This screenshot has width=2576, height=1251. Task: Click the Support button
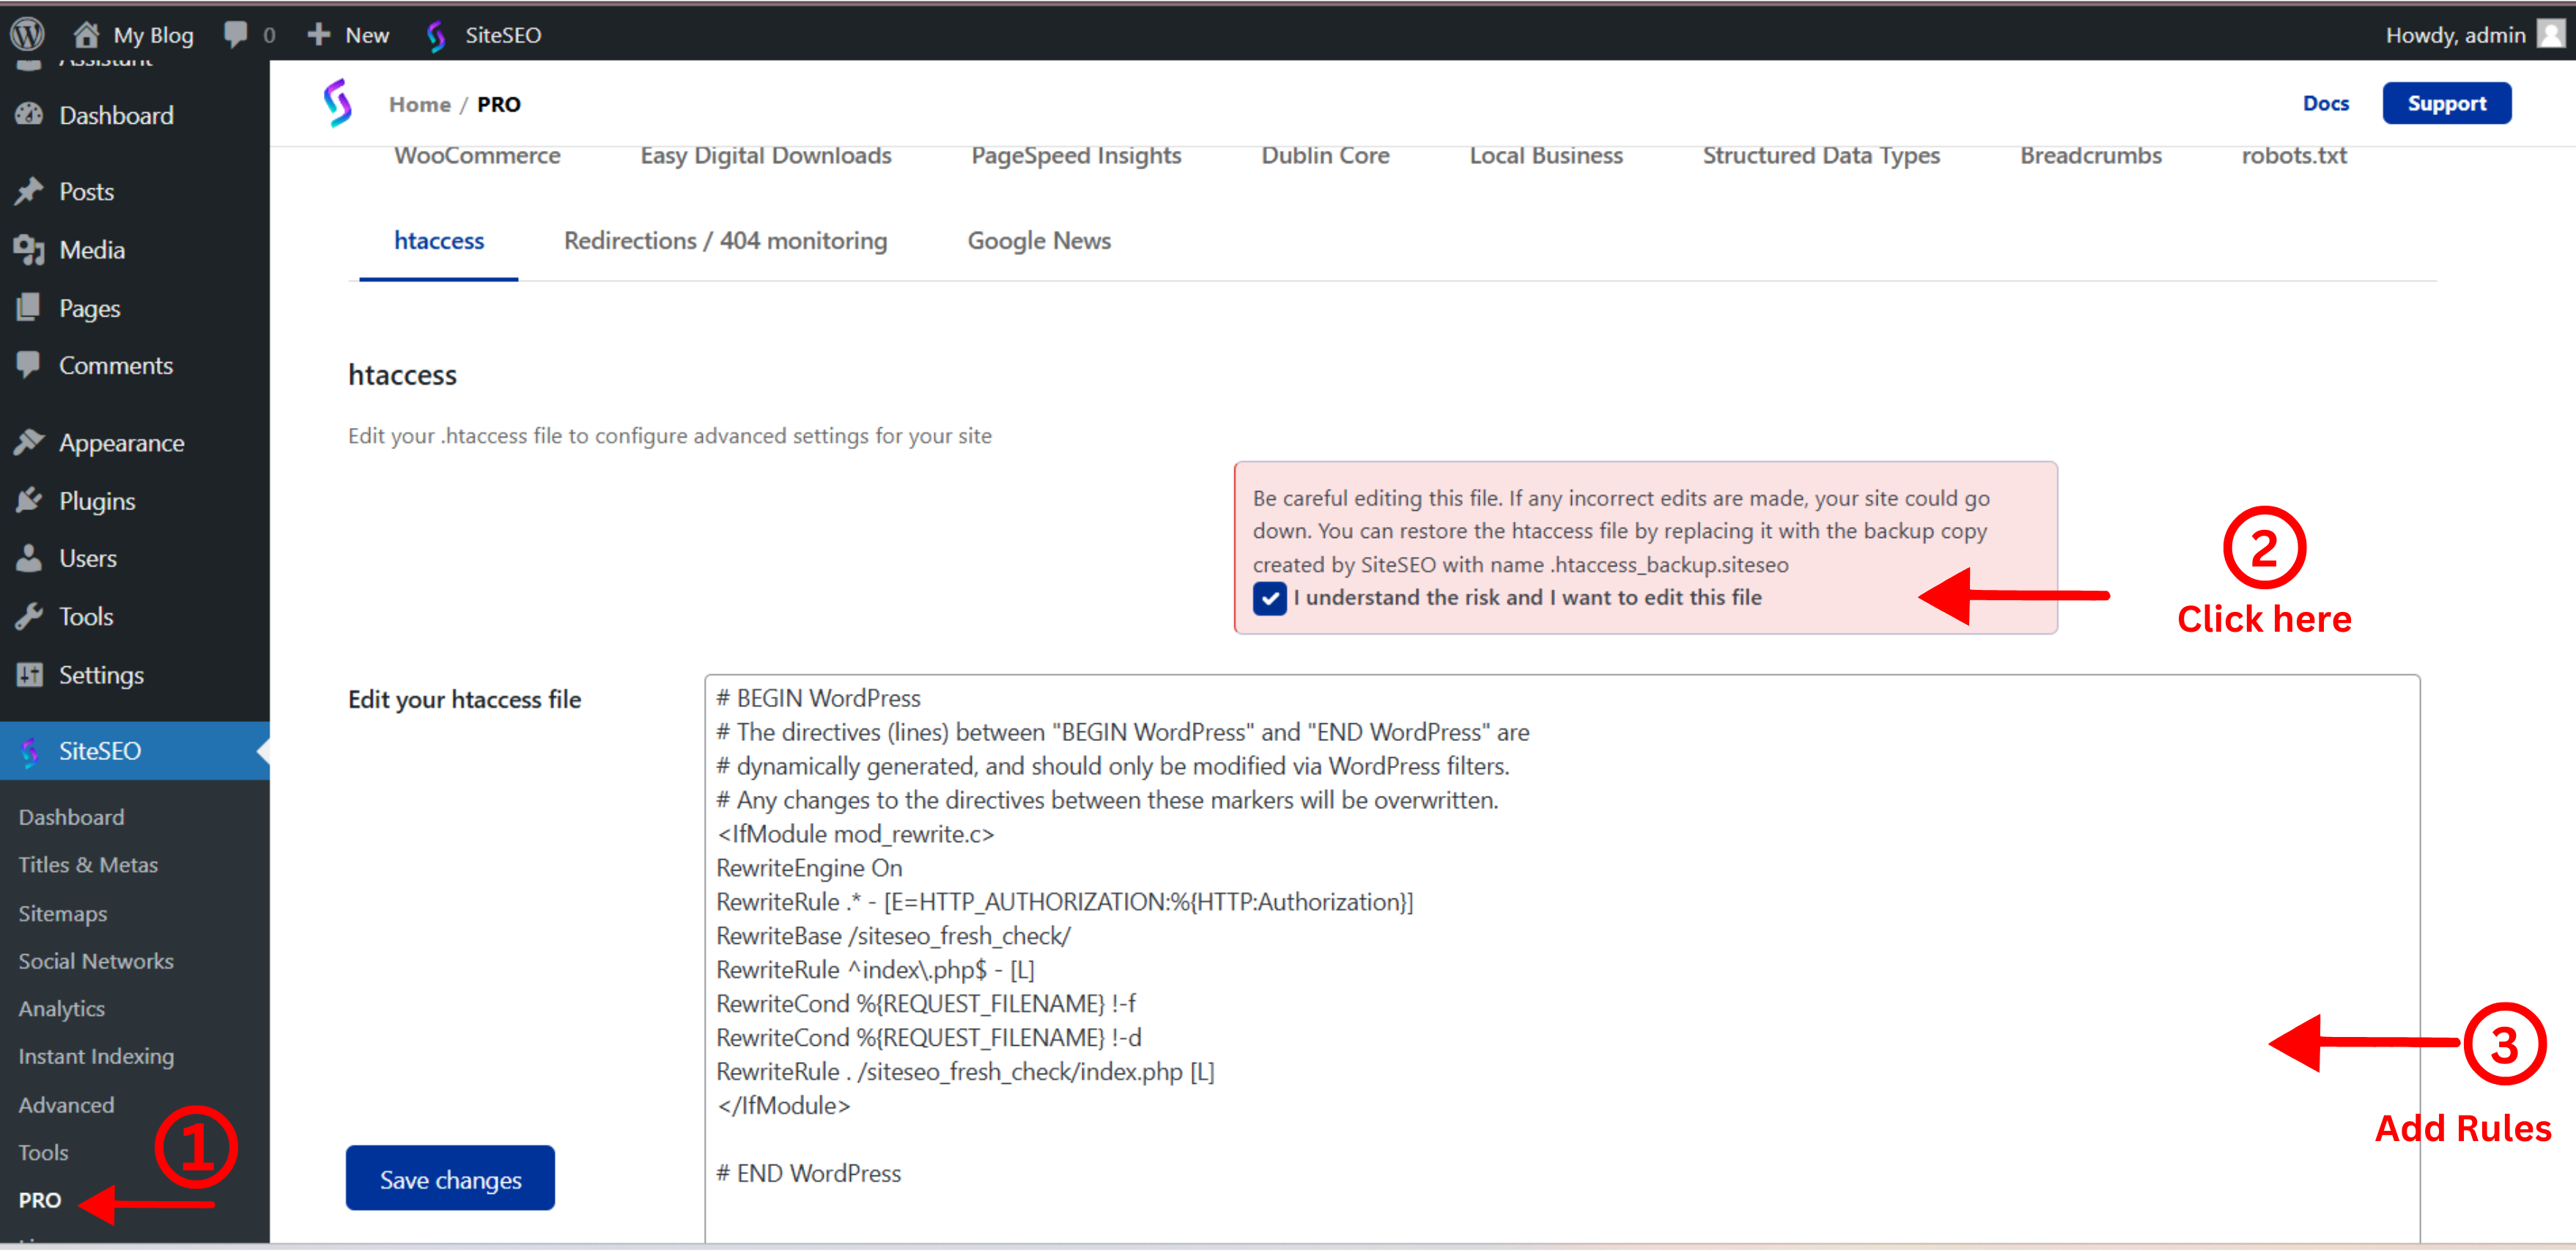(x=2446, y=103)
